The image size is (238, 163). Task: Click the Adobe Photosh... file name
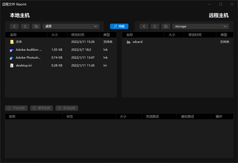pyautogui.click(x=28, y=58)
